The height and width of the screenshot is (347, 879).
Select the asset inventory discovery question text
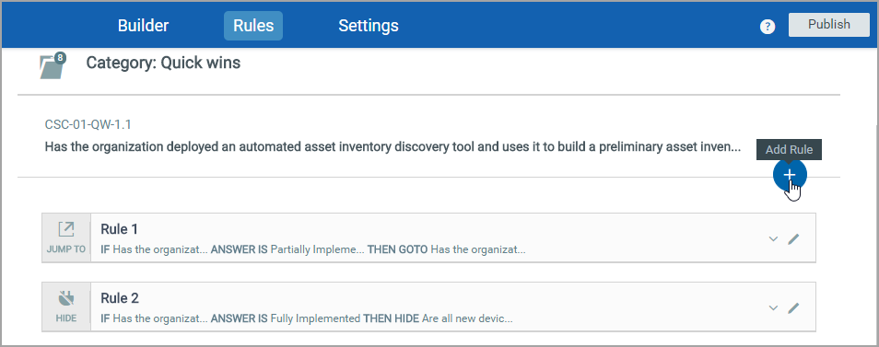tap(393, 147)
